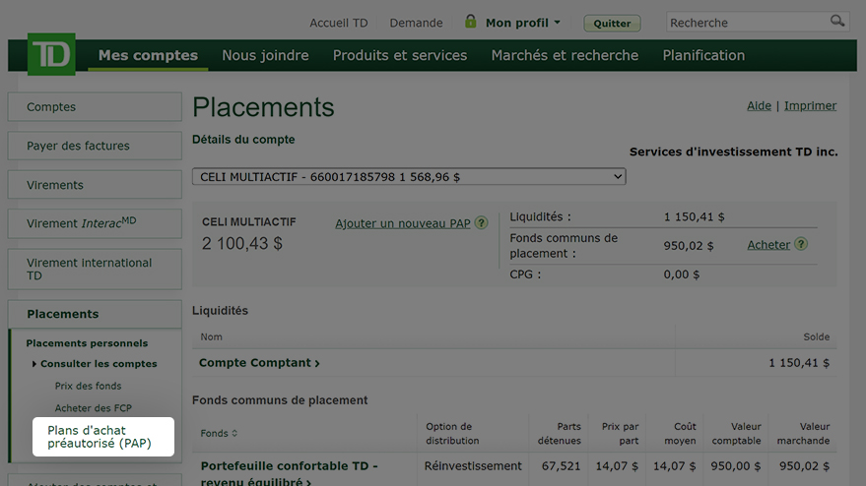Click the Acheter link
The width and height of the screenshot is (866, 486).
tap(768, 245)
